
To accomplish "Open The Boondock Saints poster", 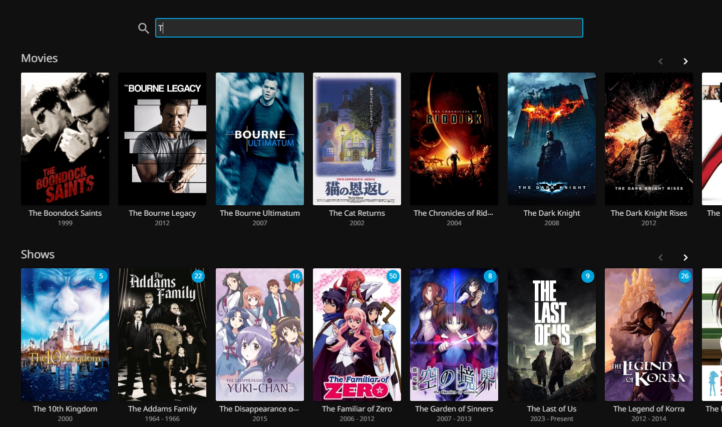I will [x=65, y=139].
